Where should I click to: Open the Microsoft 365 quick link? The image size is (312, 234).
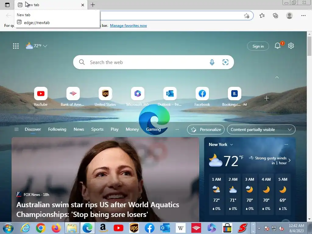[x=137, y=97]
